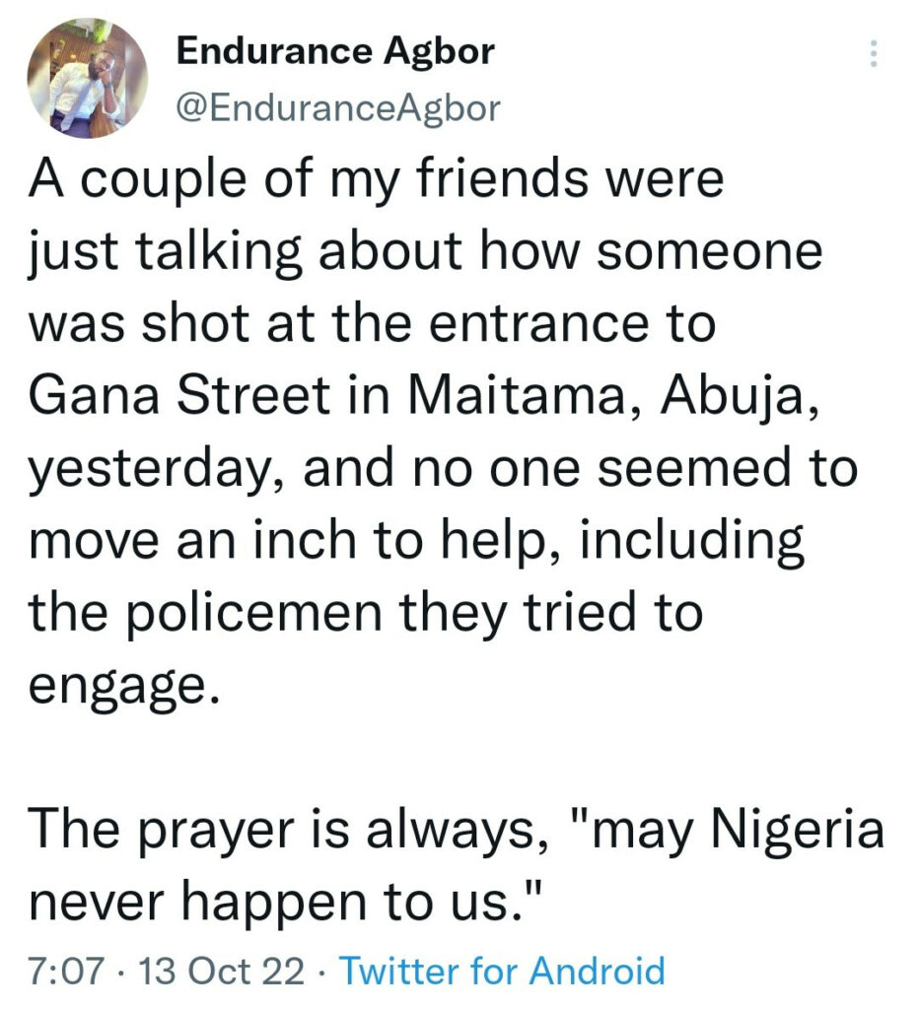Click the "13 Oct 22" date
The width and height of the screenshot is (919, 1009).
tap(221, 971)
